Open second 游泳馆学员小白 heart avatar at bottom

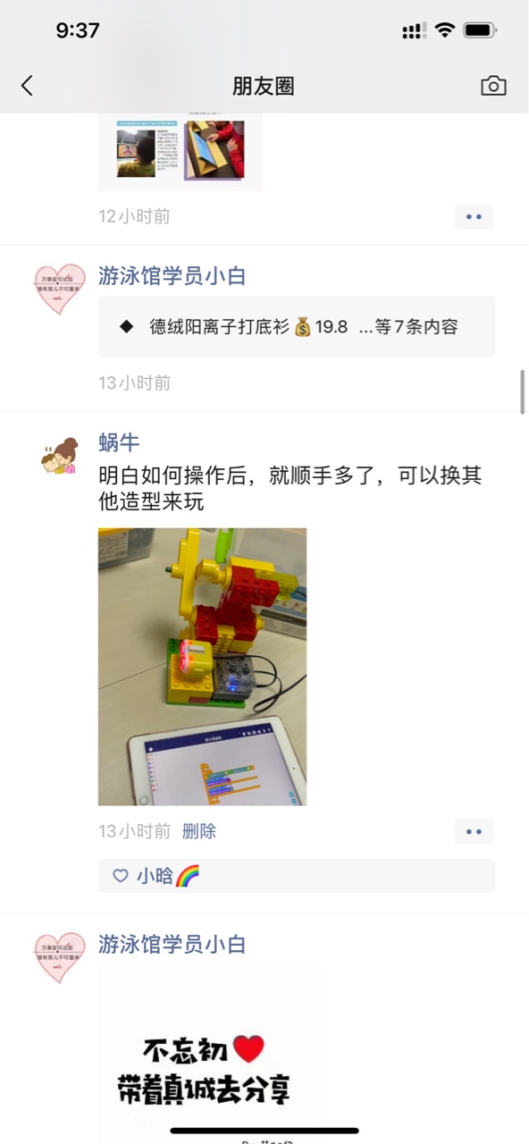(x=59, y=957)
